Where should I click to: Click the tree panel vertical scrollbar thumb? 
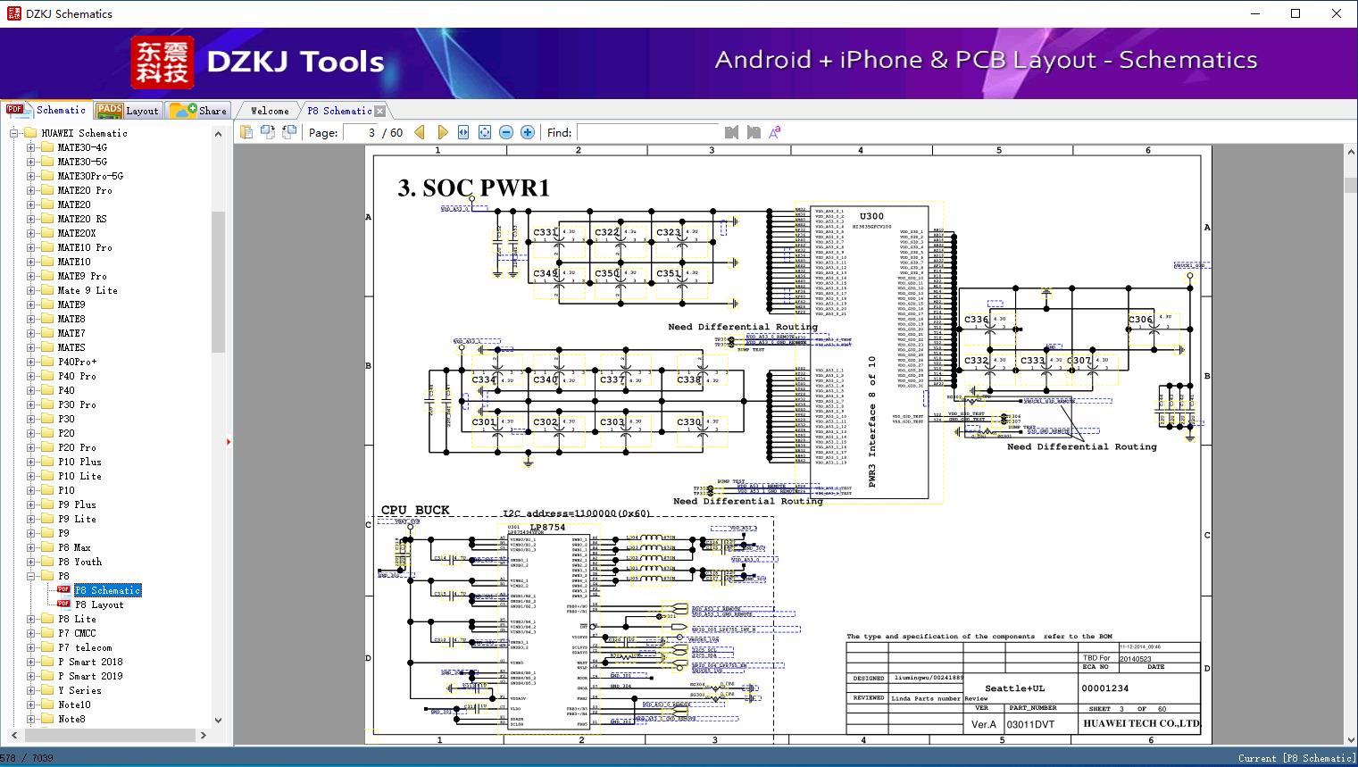(x=218, y=282)
